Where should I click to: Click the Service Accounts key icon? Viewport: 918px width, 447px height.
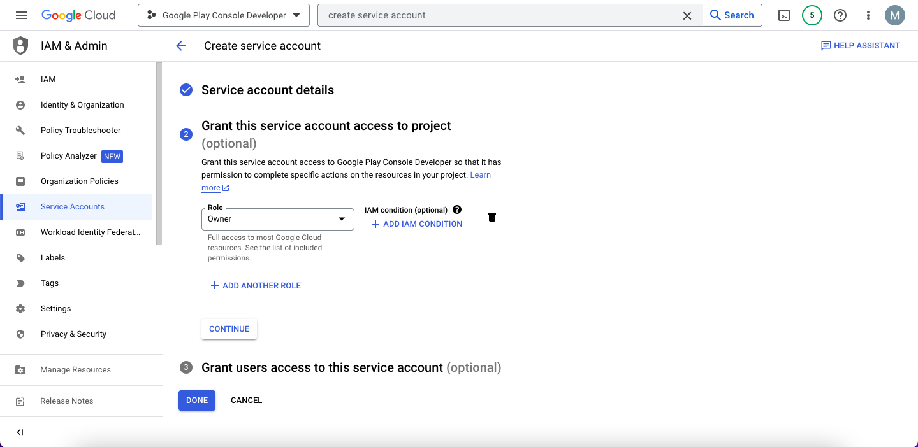(x=20, y=207)
